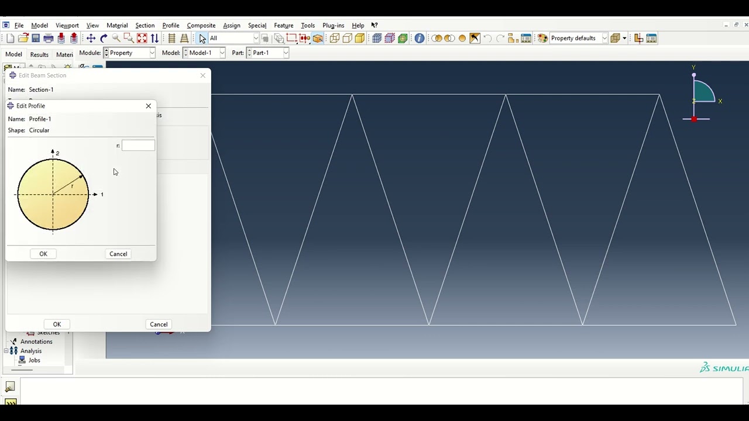Select the Jobs tree item
Screen dimensions: 749x421
[x=35, y=360]
